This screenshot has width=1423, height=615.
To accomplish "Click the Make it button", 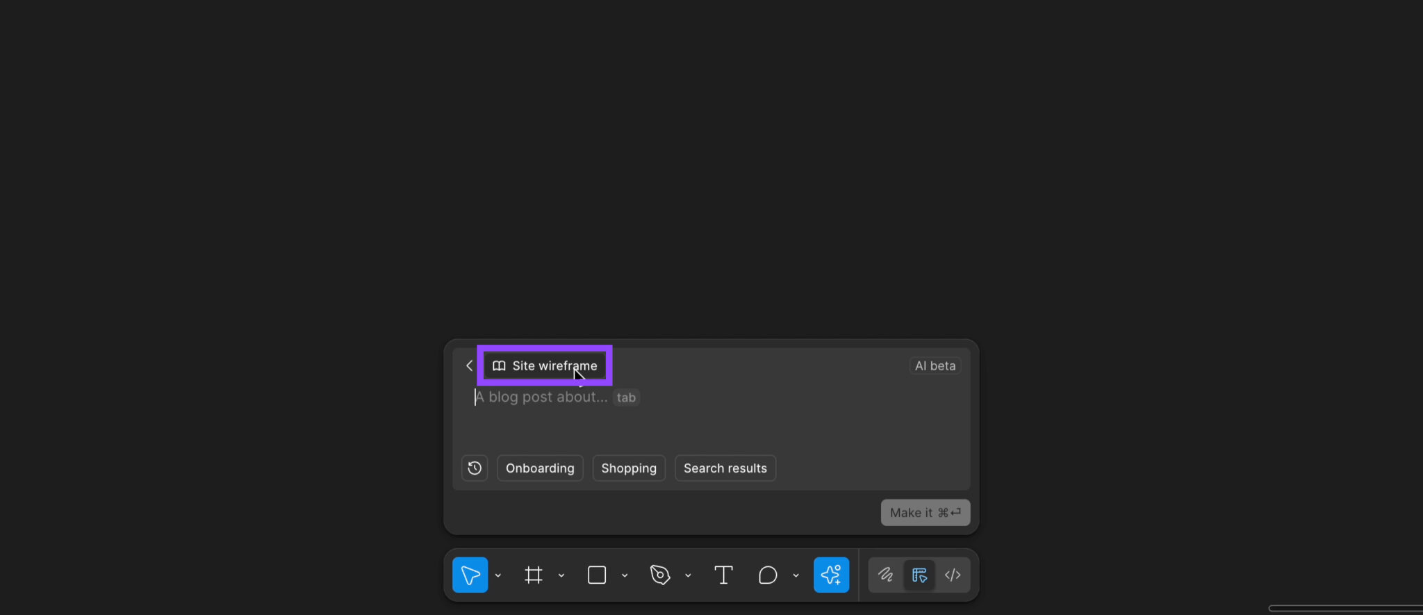I will click(x=925, y=513).
